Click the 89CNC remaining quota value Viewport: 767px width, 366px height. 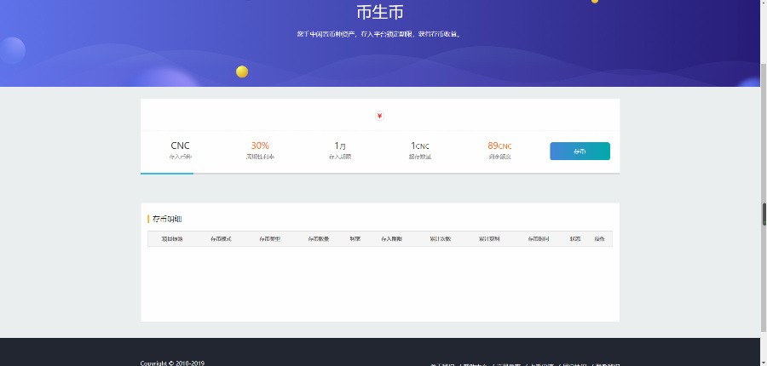(499, 146)
